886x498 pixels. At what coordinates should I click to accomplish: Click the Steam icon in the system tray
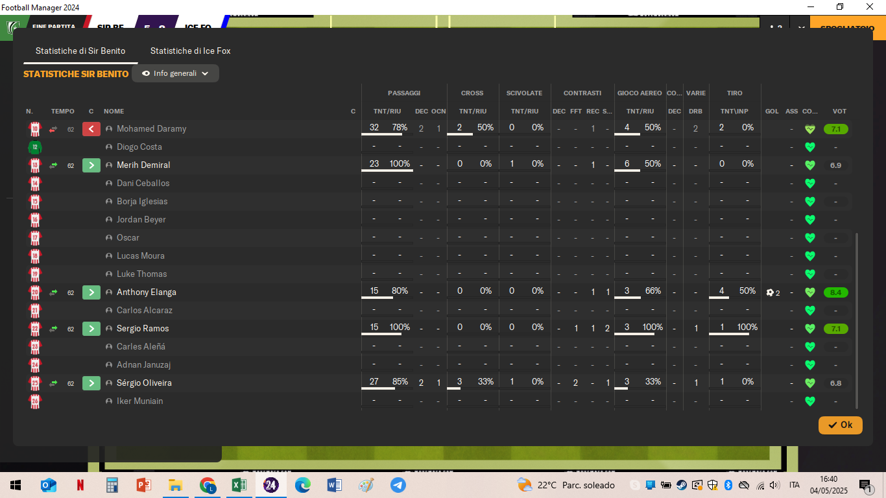(x=682, y=484)
